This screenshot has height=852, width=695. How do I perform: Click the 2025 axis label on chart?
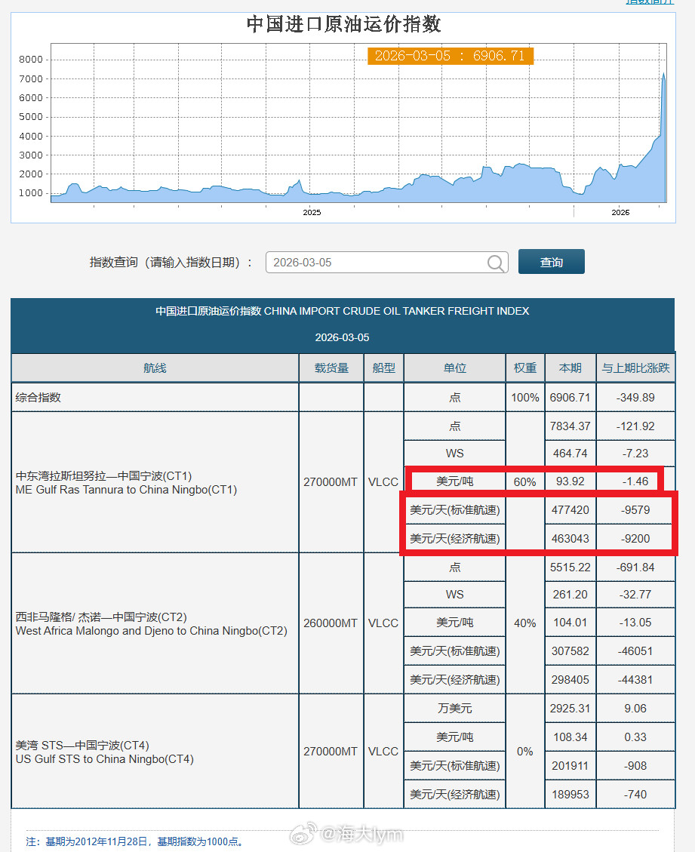click(x=310, y=212)
